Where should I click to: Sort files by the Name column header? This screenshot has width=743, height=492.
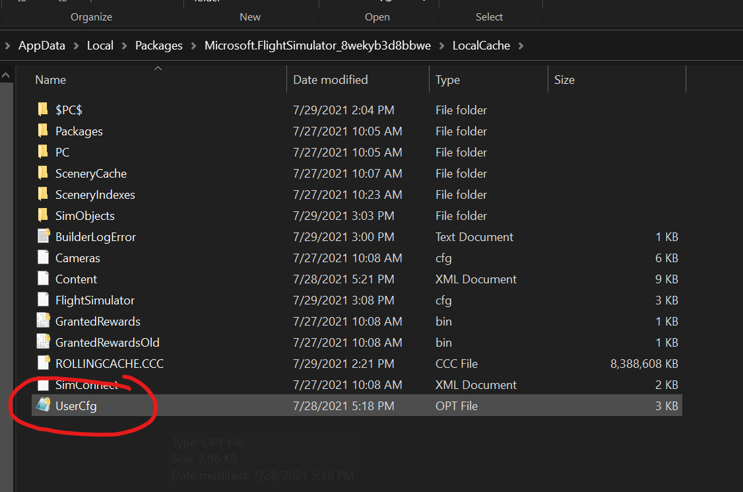click(51, 80)
